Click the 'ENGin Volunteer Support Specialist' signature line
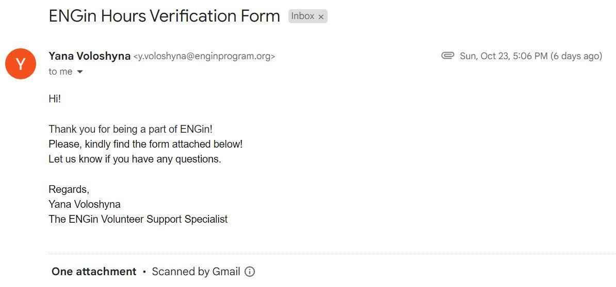 pos(138,219)
